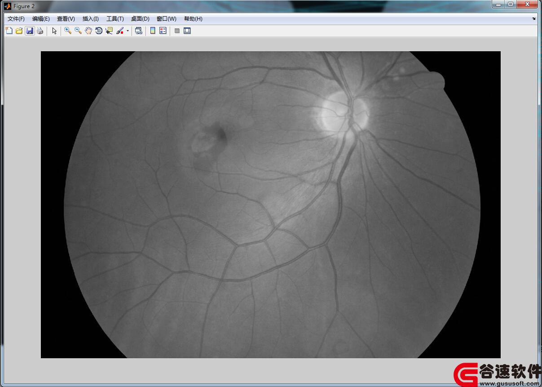Activate the Zoom Out magnifier tool

[x=78, y=31]
